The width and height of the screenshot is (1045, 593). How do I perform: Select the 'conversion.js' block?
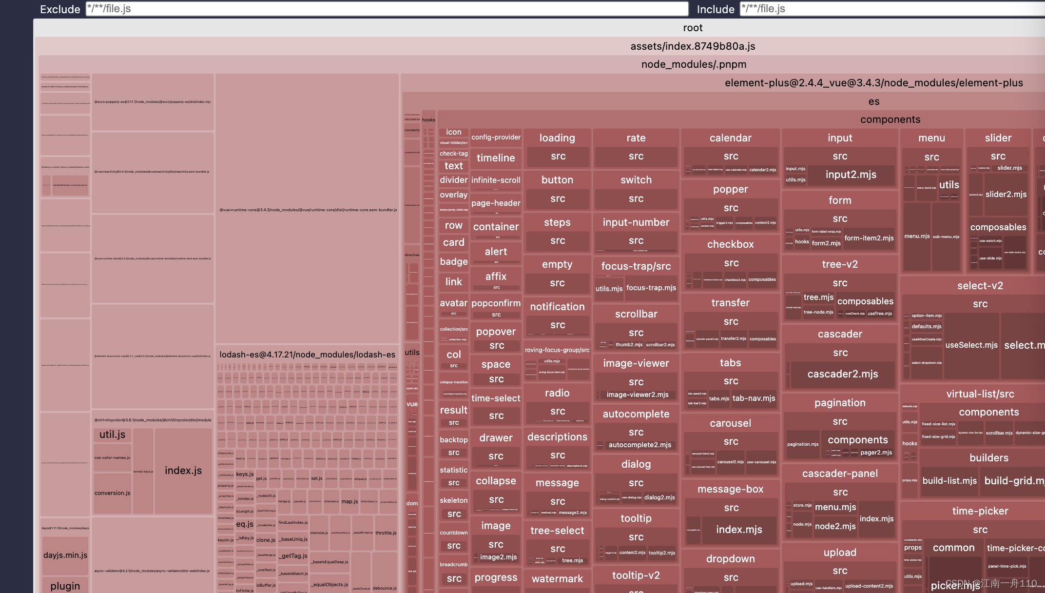[113, 493]
